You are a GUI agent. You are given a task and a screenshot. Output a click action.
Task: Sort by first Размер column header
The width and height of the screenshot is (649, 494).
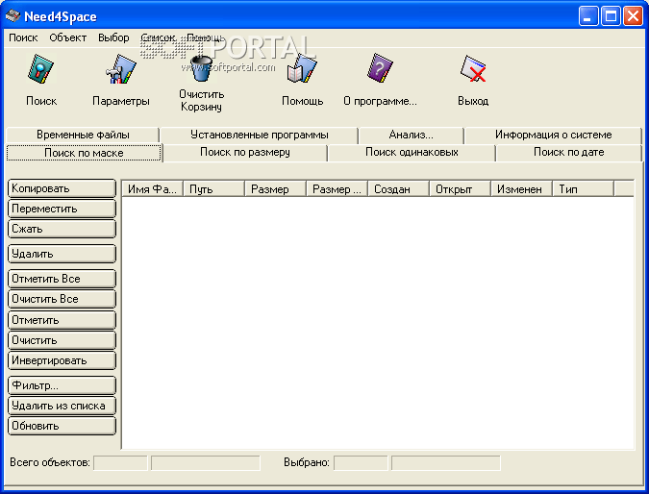click(x=276, y=189)
